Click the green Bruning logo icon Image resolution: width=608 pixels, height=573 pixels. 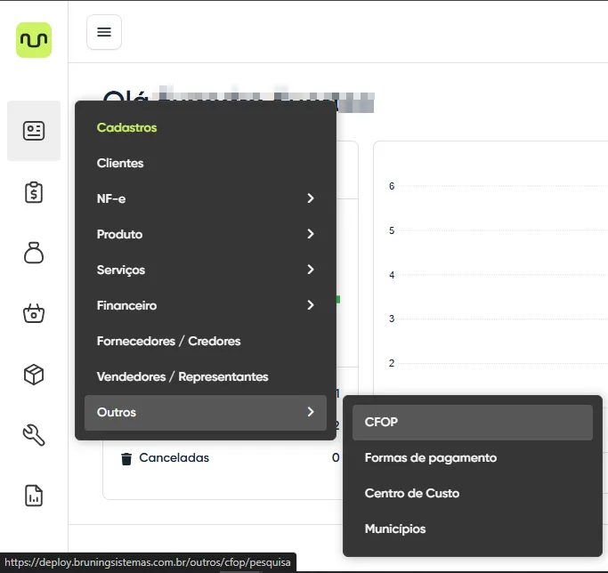(x=34, y=40)
